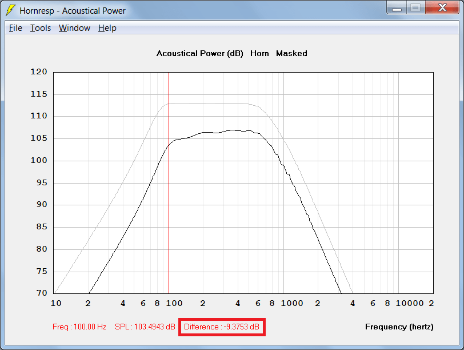The width and height of the screenshot is (464, 350).
Task: Maximize the Hornresp window
Action: tap(415, 7)
